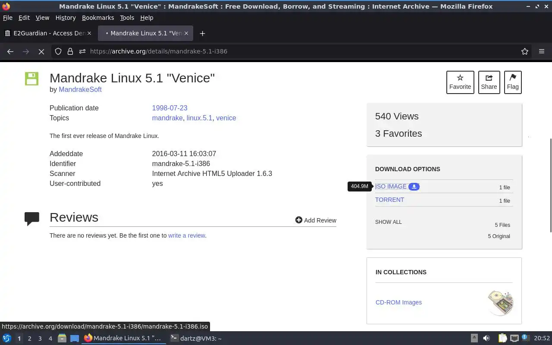The image size is (552, 345).
Task: Open the Tools menu
Action: tap(127, 18)
